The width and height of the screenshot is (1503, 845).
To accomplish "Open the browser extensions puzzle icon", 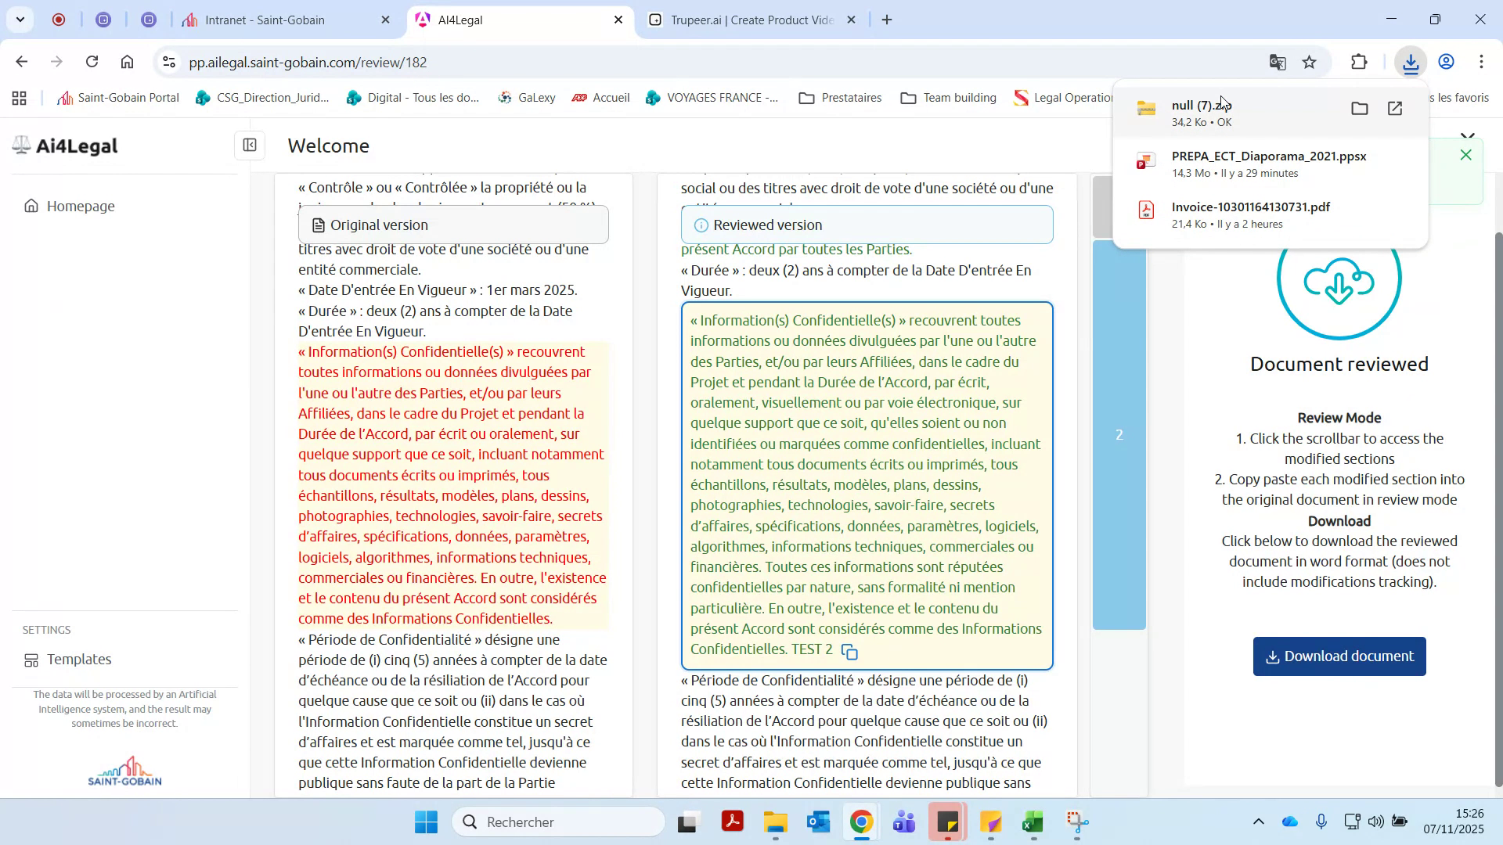I will point(1360,62).
